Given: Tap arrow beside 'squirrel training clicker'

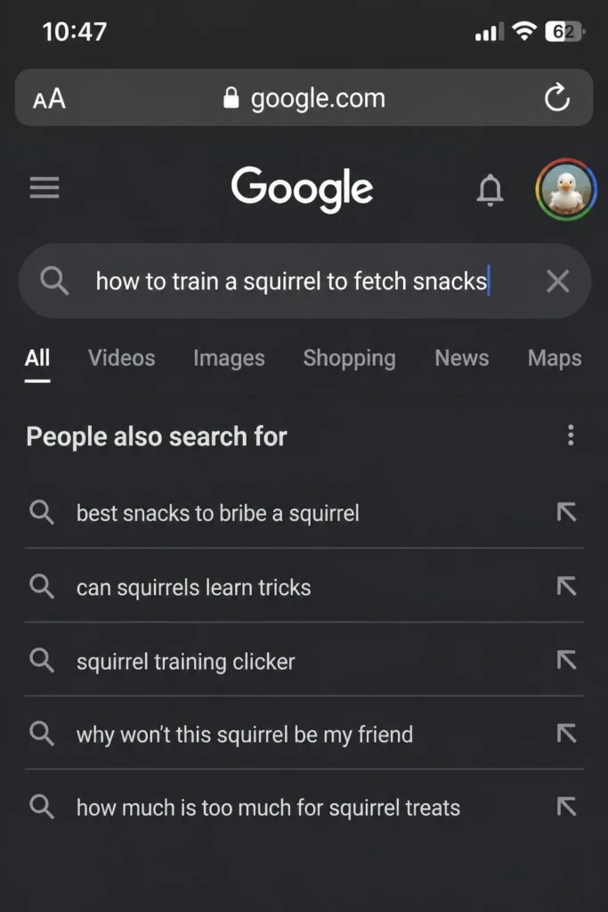Looking at the screenshot, I should (566, 660).
